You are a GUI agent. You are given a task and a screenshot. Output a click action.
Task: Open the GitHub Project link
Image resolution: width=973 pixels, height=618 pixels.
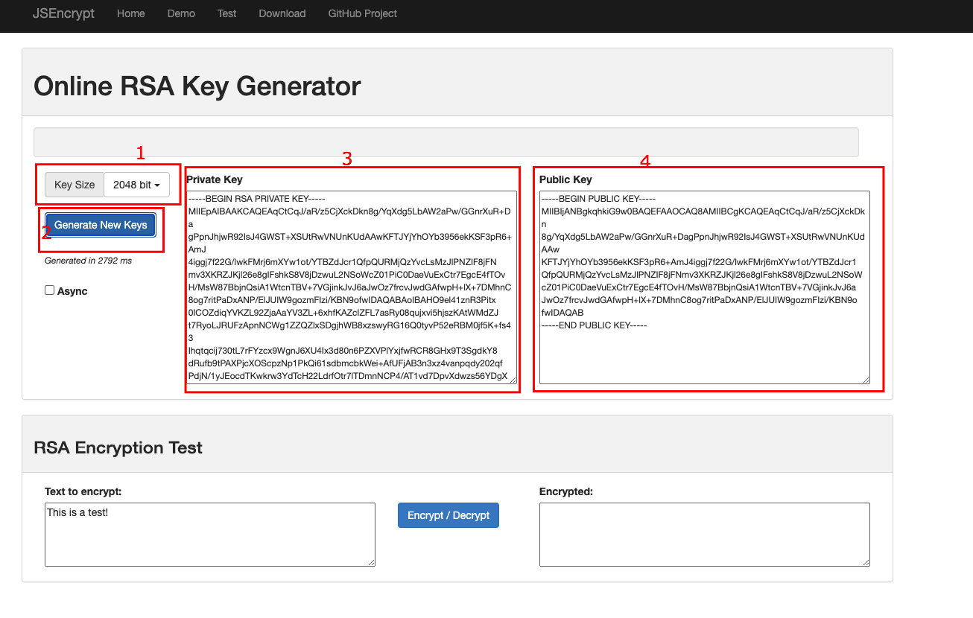tap(362, 13)
